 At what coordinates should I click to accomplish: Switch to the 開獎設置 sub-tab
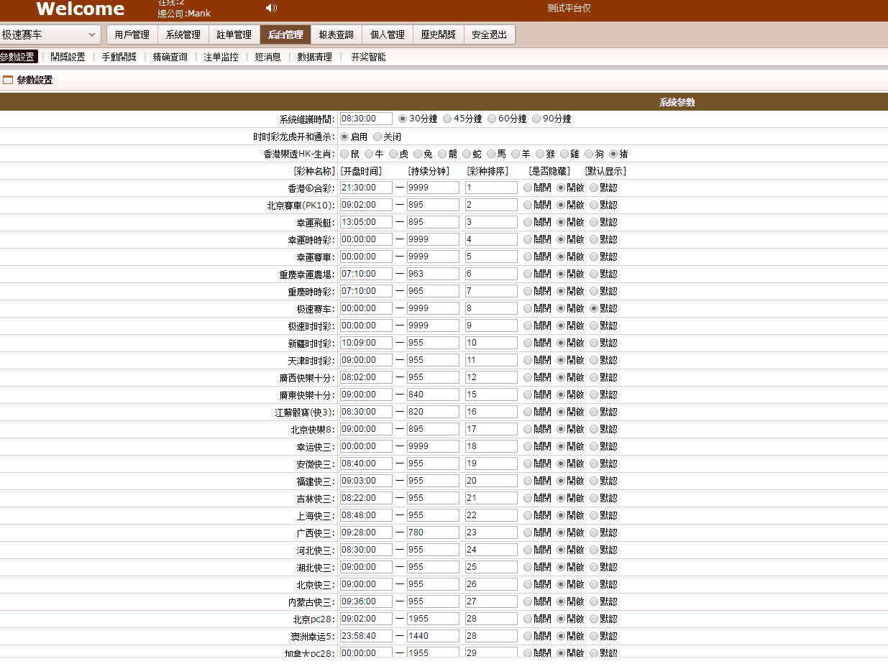[68, 57]
